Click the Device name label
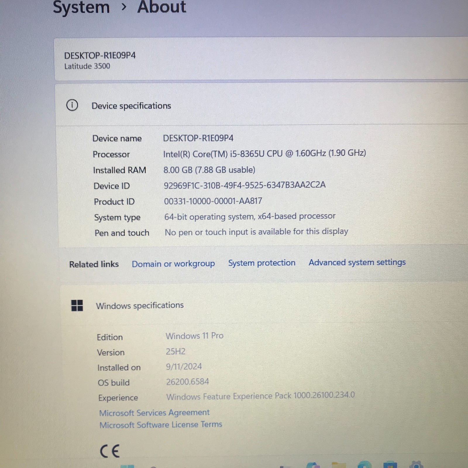This screenshot has width=468, height=468. 117,138
